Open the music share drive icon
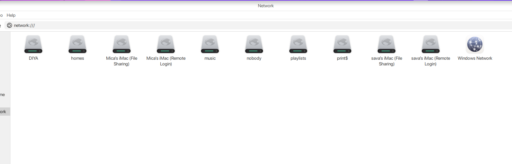512x164 pixels. click(x=210, y=44)
